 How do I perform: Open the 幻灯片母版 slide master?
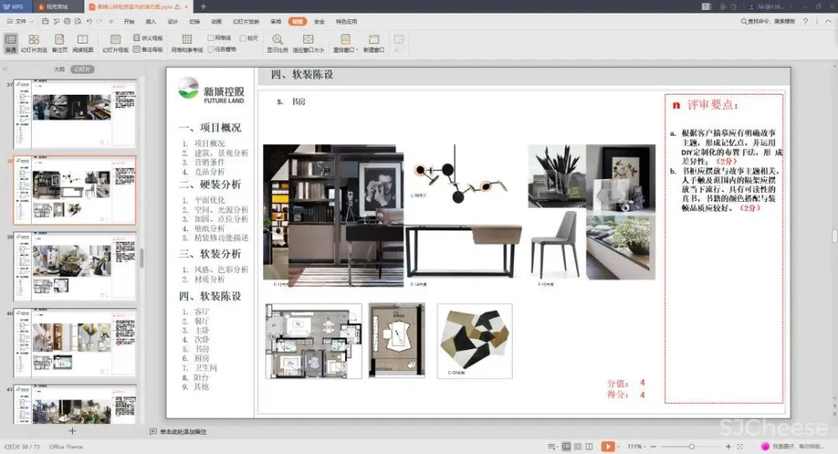pyautogui.click(x=116, y=44)
